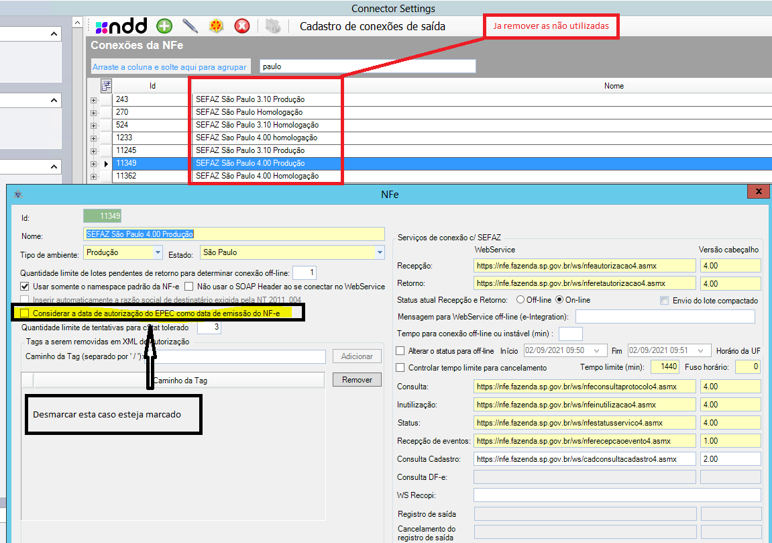Click the search field containing 'paulo'

(x=367, y=66)
